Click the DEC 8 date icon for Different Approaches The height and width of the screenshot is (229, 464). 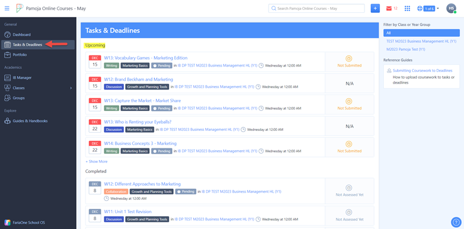[95, 188]
